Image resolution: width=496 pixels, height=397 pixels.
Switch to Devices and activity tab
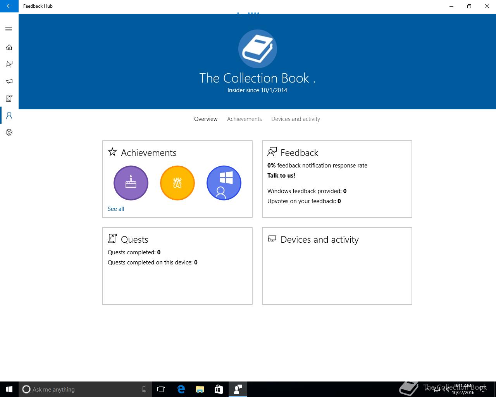point(296,119)
